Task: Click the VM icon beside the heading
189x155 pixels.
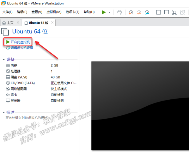Action: coord(5,32)
